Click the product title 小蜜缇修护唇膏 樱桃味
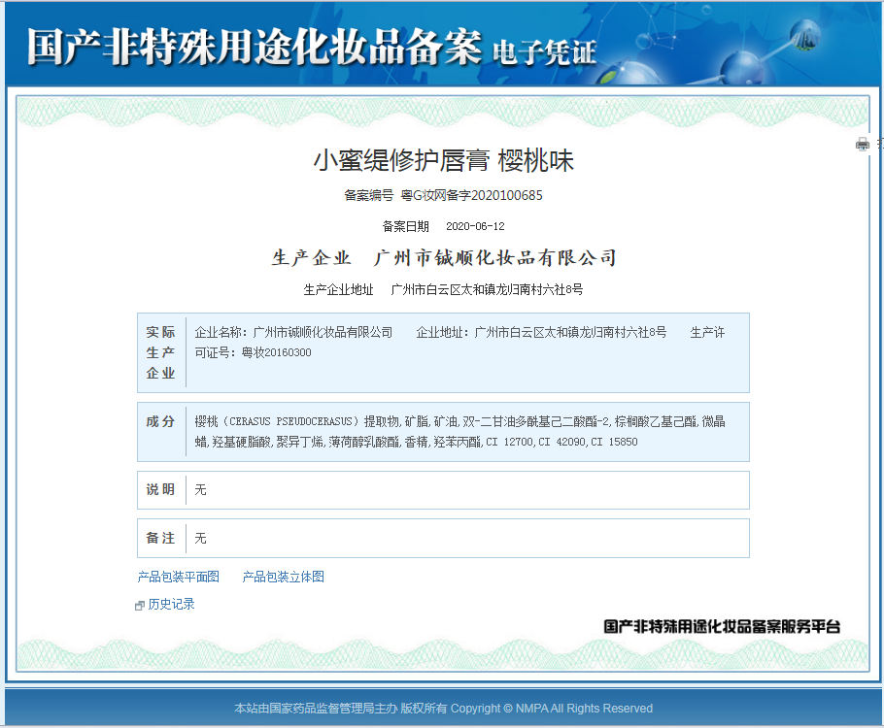This screenshot has height=728, width=884. pyautogui.click(x=443, y=161)
